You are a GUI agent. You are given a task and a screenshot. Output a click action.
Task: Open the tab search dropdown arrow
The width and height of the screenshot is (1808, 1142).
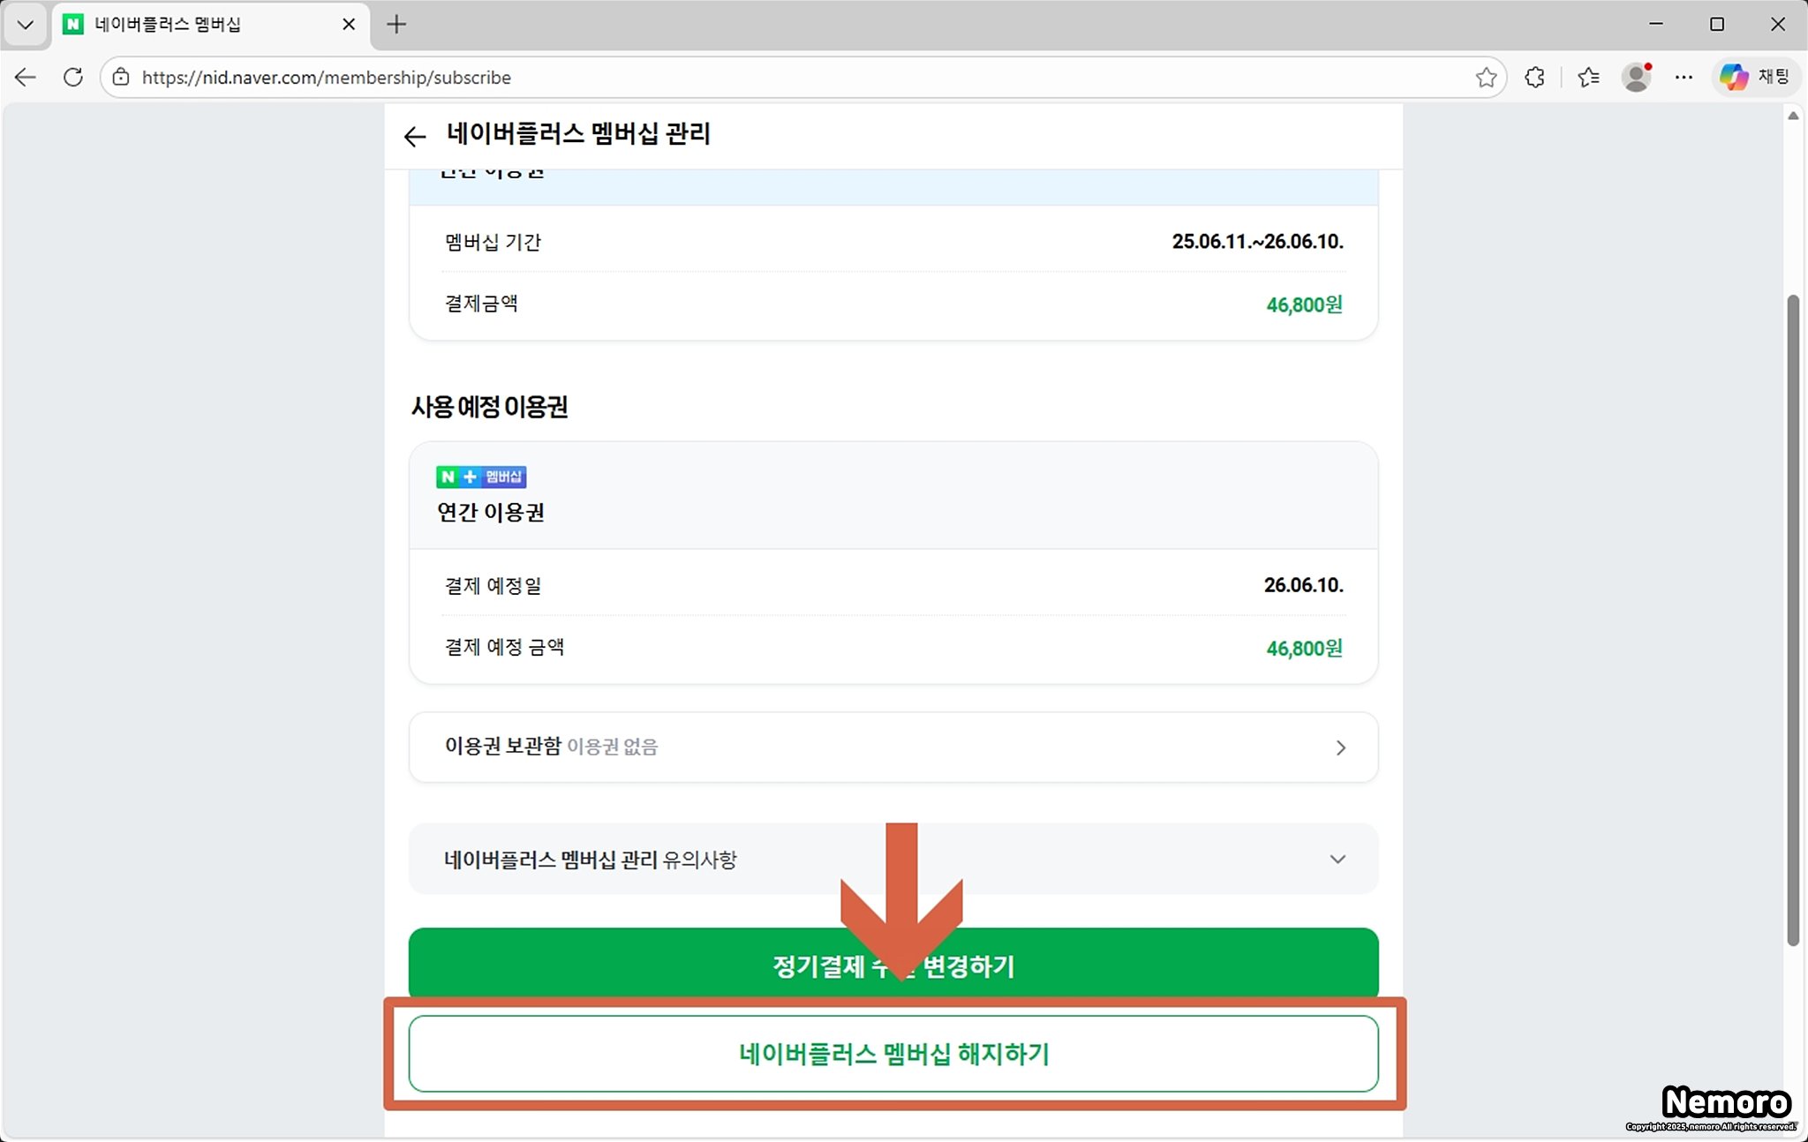pyautogui.click(x=25, y=25)
